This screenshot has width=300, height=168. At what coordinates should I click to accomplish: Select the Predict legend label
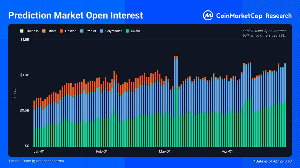[x=91, y=31]
